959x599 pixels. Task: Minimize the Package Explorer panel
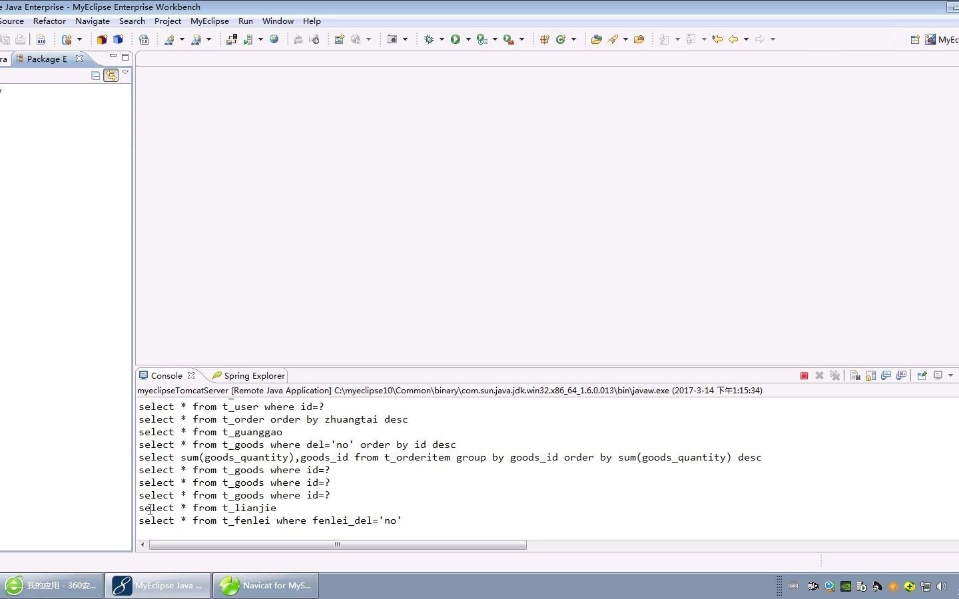coord(113,56)
